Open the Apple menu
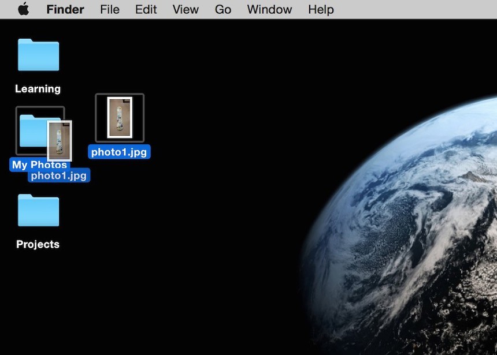 (x=23, y=9)
